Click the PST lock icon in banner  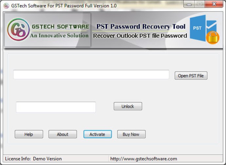coord(204,29)
